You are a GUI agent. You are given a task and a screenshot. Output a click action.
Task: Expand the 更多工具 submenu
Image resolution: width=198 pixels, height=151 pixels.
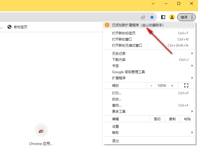point(149,111)
